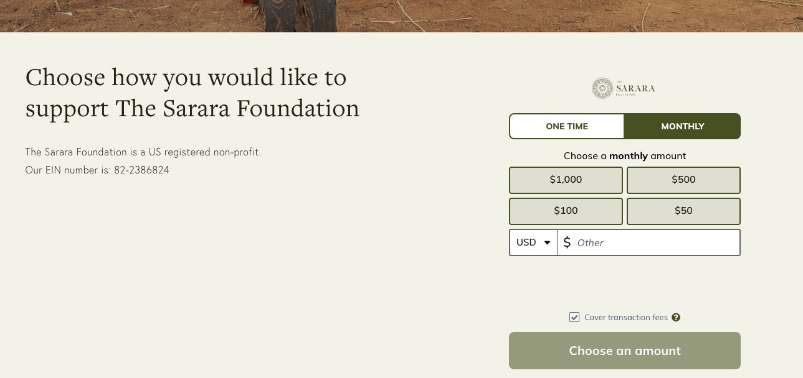Focus the Other amount input field
This screenshot has height=378, width=803.
point(654,242)
